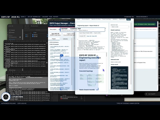Click the project tree scrollbar

pyautogui.click(x=72, y=61)
